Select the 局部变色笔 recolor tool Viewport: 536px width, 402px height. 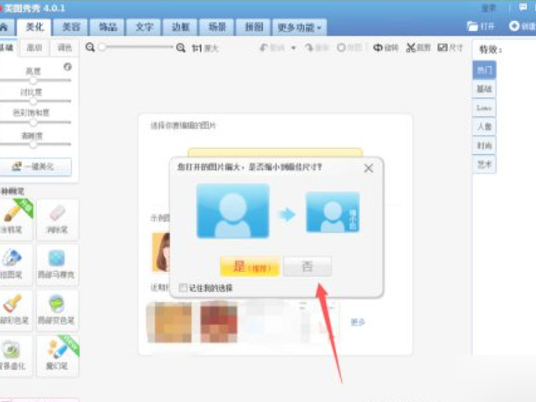click(57, 311)
